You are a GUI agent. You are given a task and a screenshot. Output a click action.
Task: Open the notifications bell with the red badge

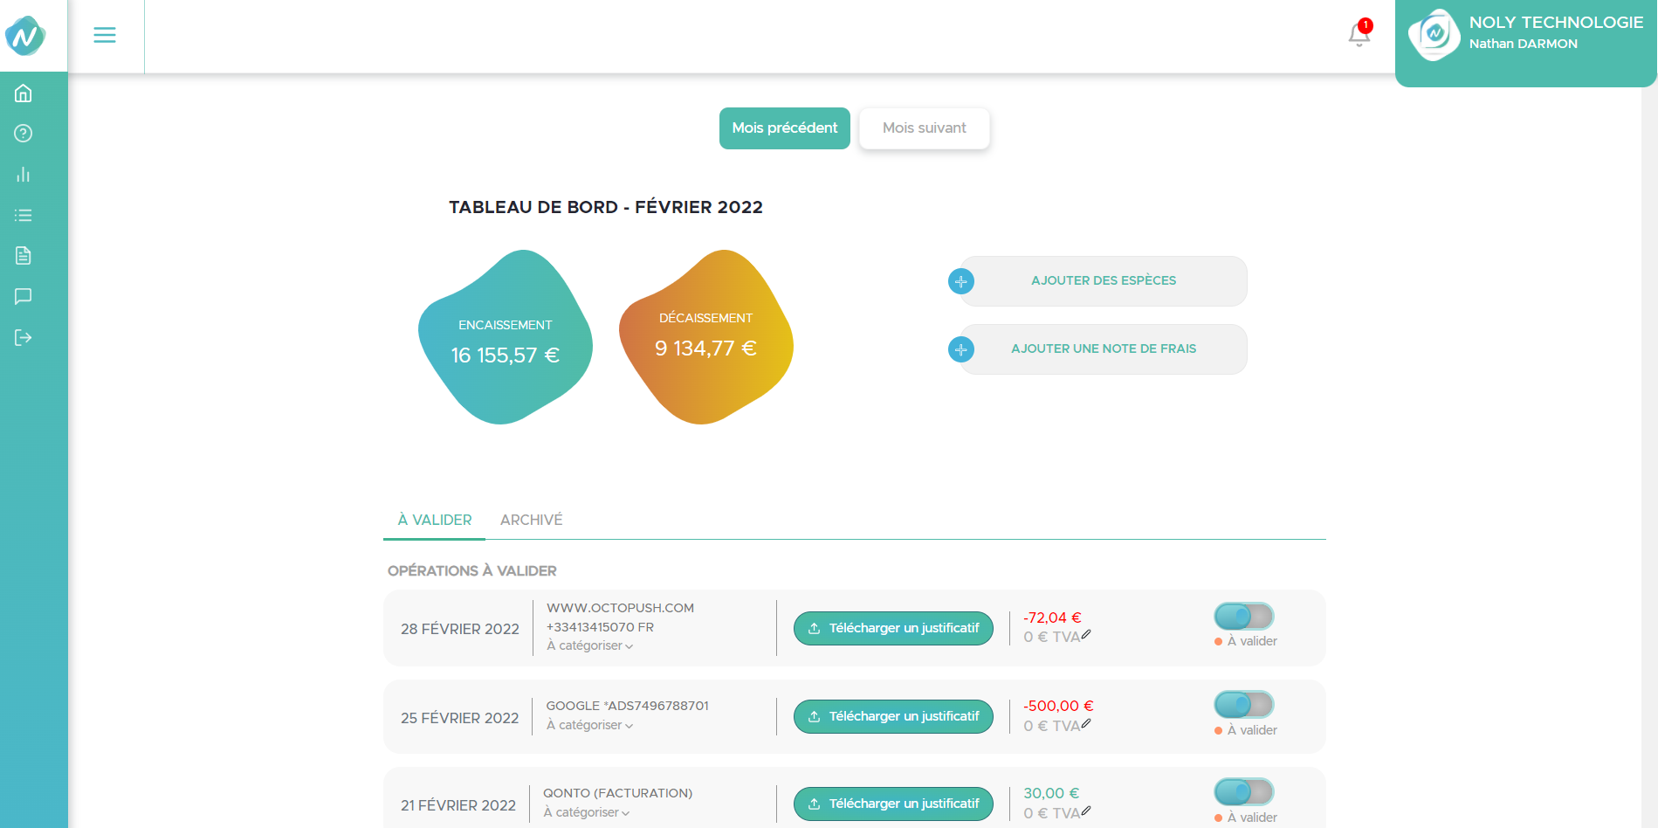point(1358,35)
